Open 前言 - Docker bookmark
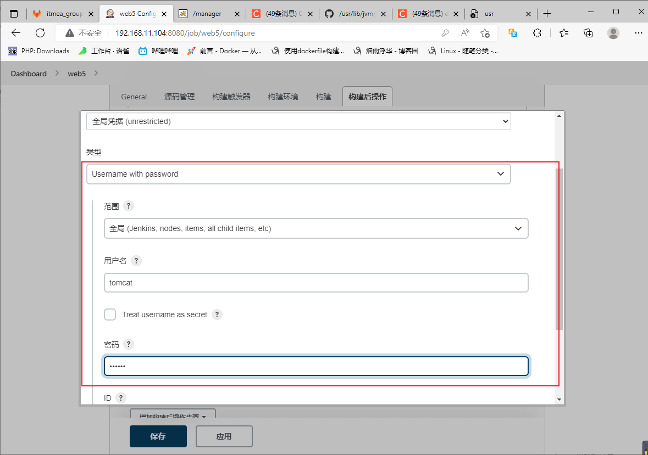This screenshot has width=648, height=455. click(224, 50)
